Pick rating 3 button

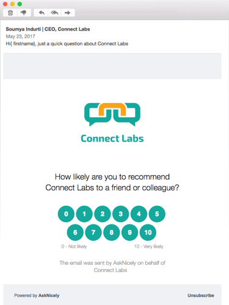(120, 214)
